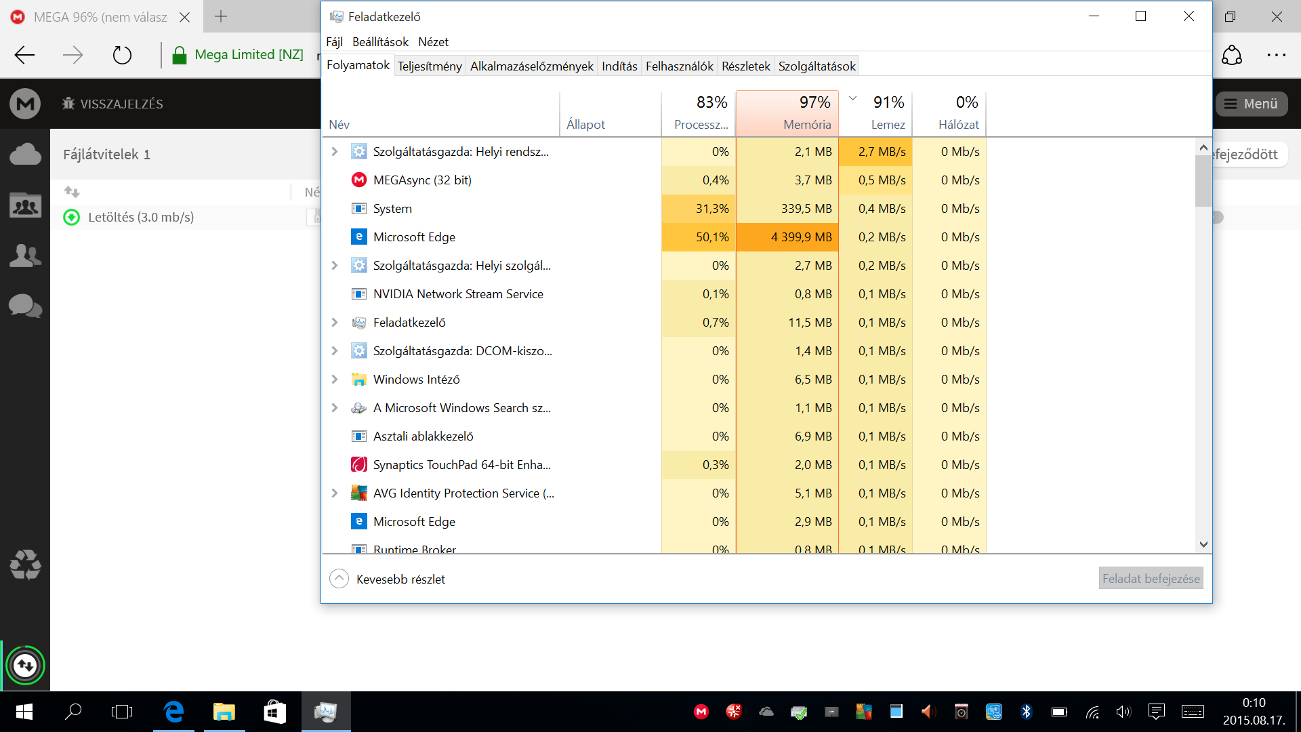Switch to the Részletek tab
The height and width of the screenshot is (732, 1301).
745,66
